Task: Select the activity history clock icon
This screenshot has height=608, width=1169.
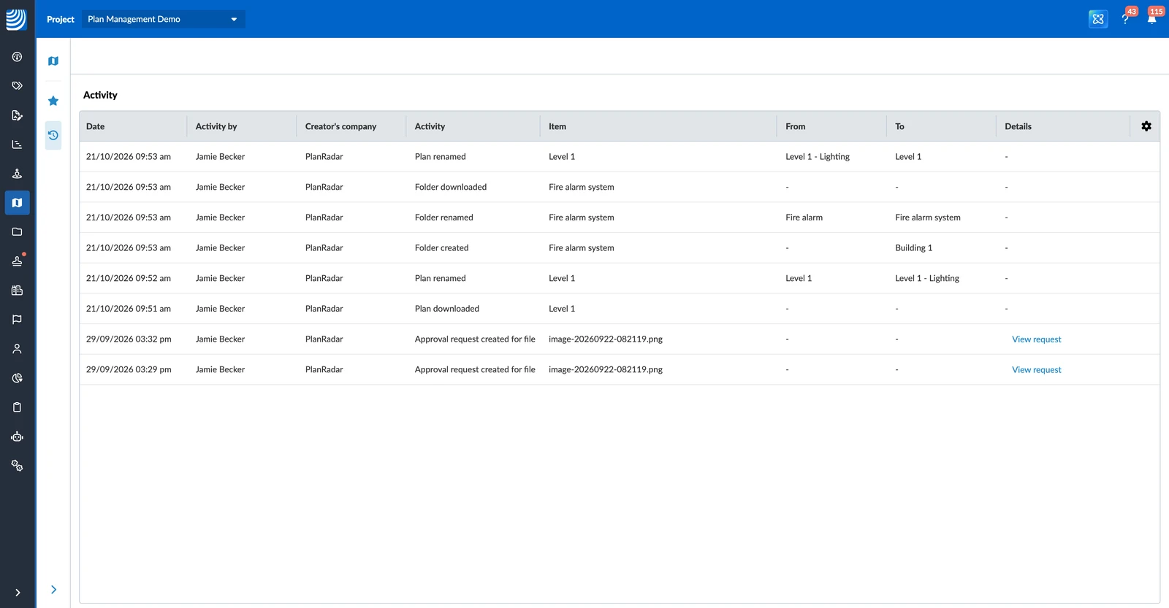Action: click(53, 135)
